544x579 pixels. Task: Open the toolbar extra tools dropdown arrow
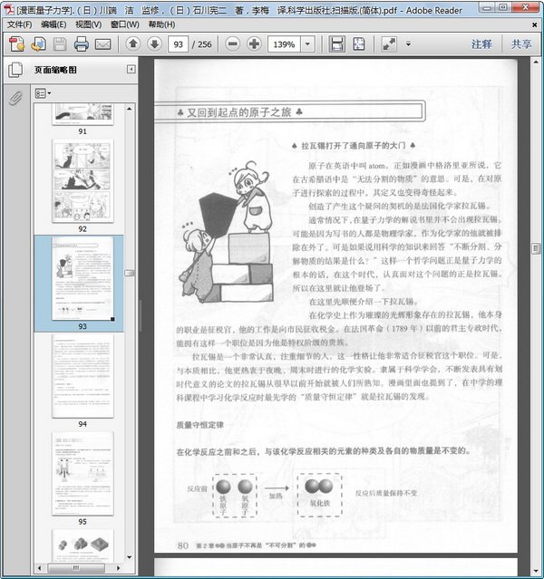(408, 43)
